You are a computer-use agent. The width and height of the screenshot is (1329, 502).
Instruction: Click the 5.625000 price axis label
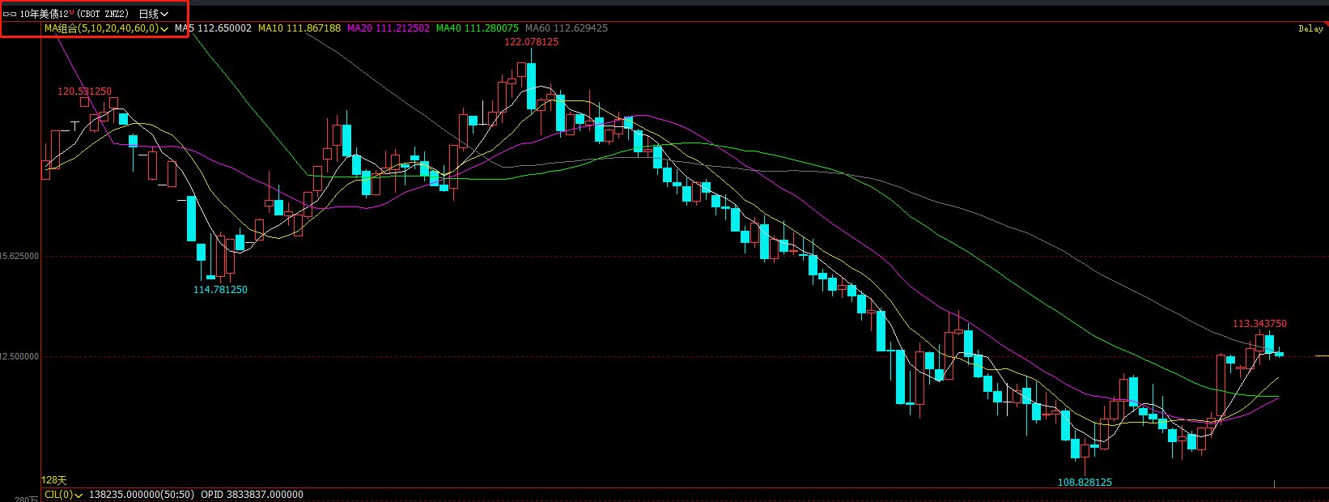coord(19,256)
